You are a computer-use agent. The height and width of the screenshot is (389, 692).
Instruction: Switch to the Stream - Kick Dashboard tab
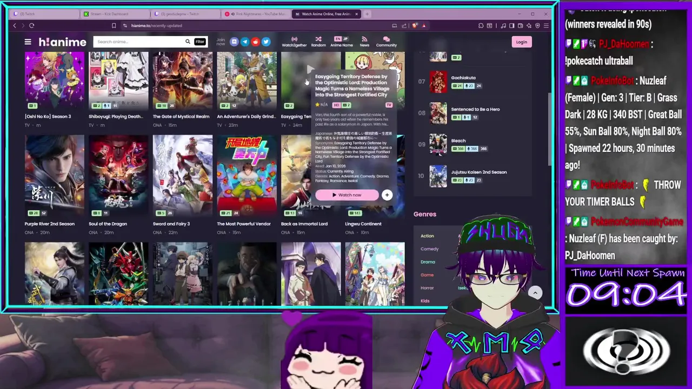pyautogui.click(x=115, y=14)
